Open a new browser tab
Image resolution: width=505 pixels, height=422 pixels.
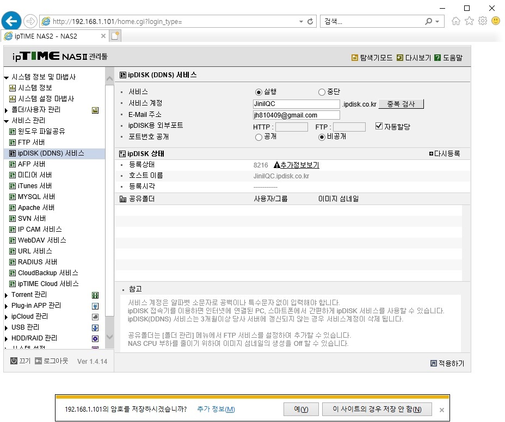115,36
